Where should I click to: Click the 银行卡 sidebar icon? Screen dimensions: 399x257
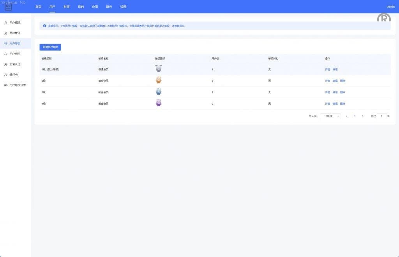pyautogui.click(x=6, y=74)
